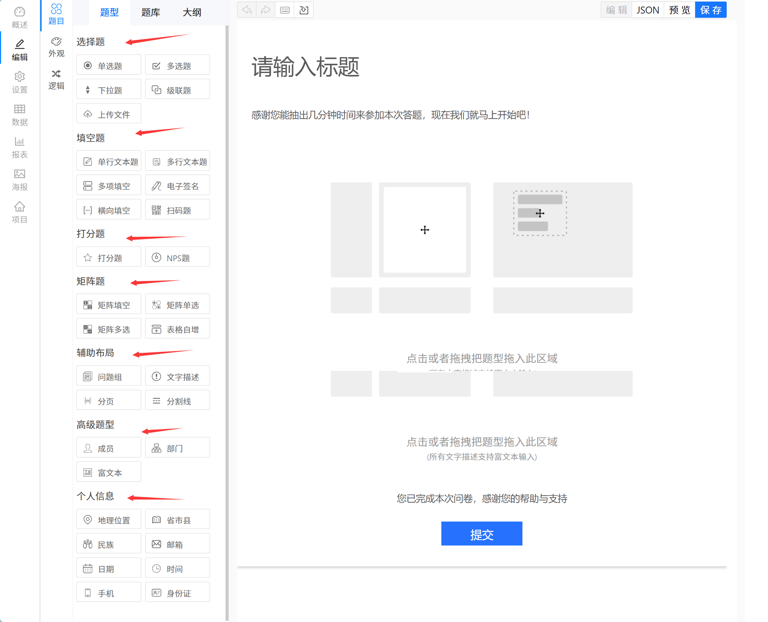Go to 设置 gear in sidebar
Viewport: 768px width, 622px height.
click(x=20, y=82)
